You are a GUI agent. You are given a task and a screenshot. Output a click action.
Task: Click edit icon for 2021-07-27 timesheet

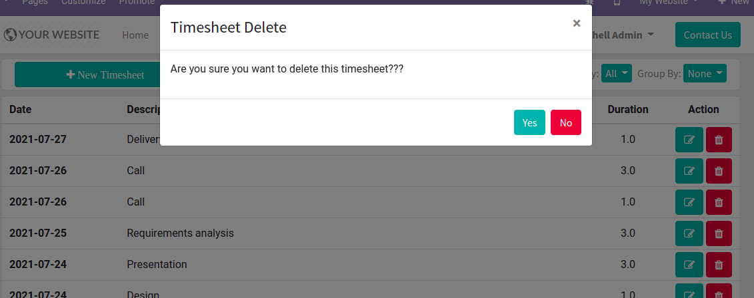pos(689,140)
